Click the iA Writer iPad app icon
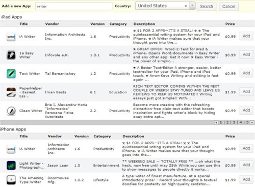This screenshot has width=255, height=187. point(11,37)
